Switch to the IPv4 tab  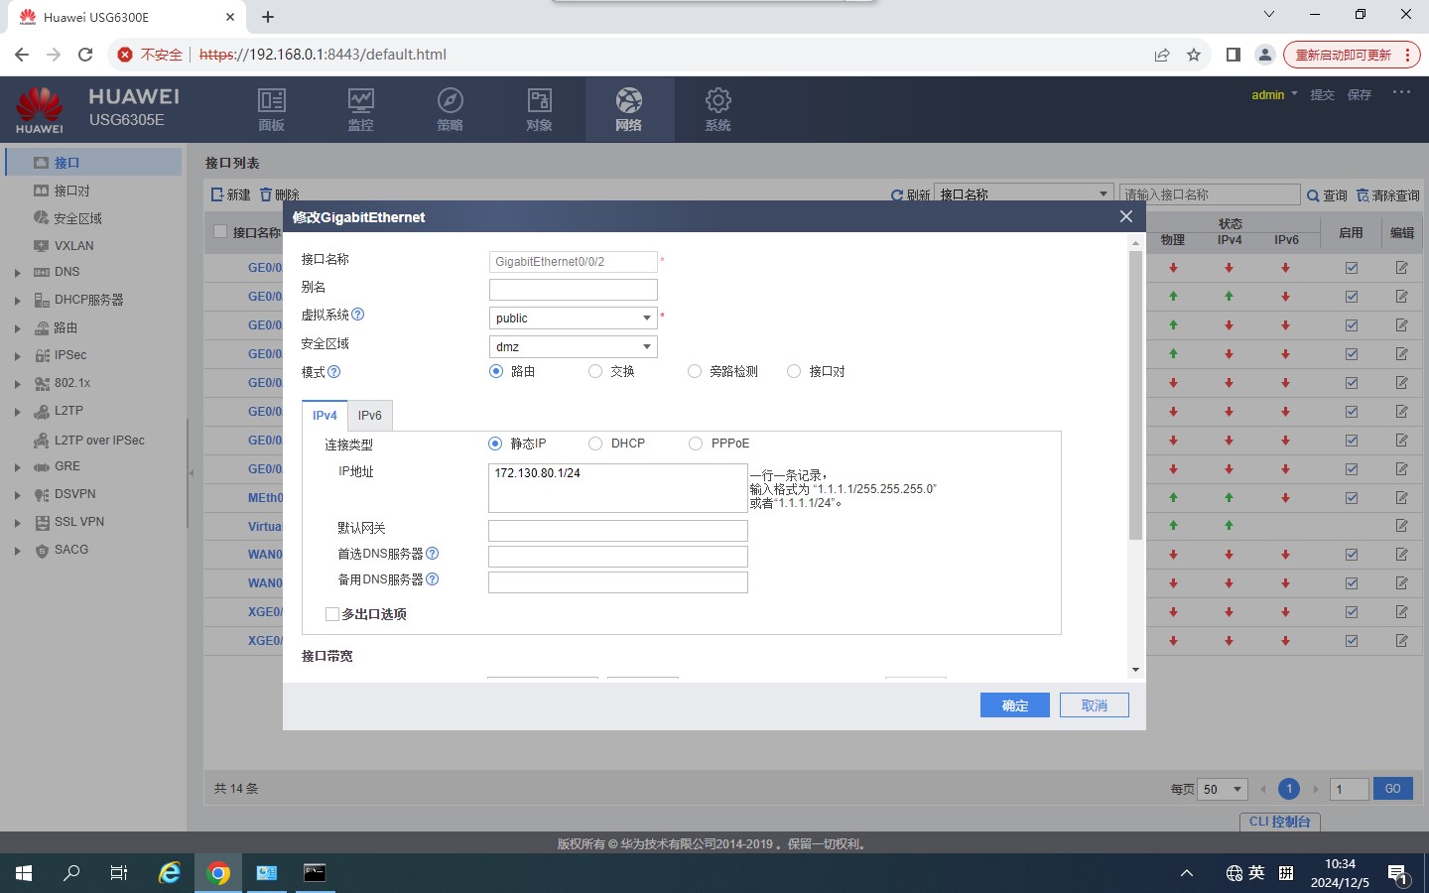pyautogui.click(x=325, y=416)
